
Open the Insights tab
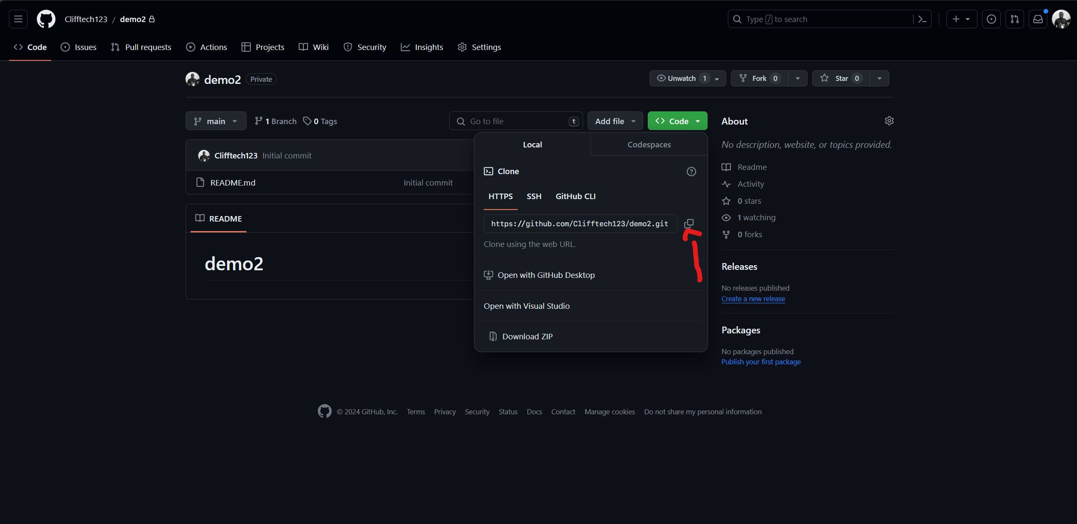coord(422,47)
